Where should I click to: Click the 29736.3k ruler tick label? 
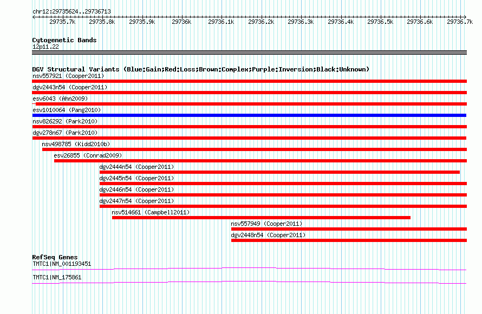pos(301,22)
